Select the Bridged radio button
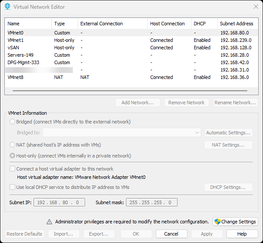Image resolution: width=263 pixels, height=243 pixels. [12, 122]
